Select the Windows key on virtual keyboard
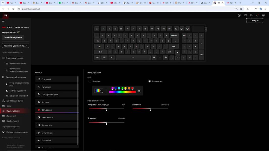 pyautogui.click(x=104, y=57)
